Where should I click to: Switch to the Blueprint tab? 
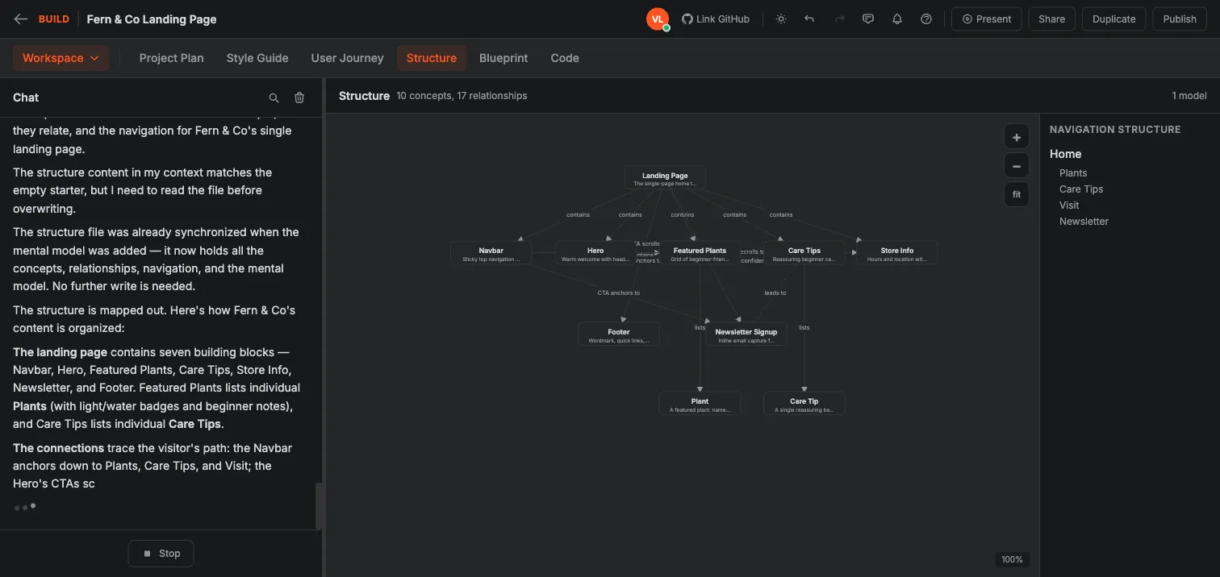coord(503,58)
